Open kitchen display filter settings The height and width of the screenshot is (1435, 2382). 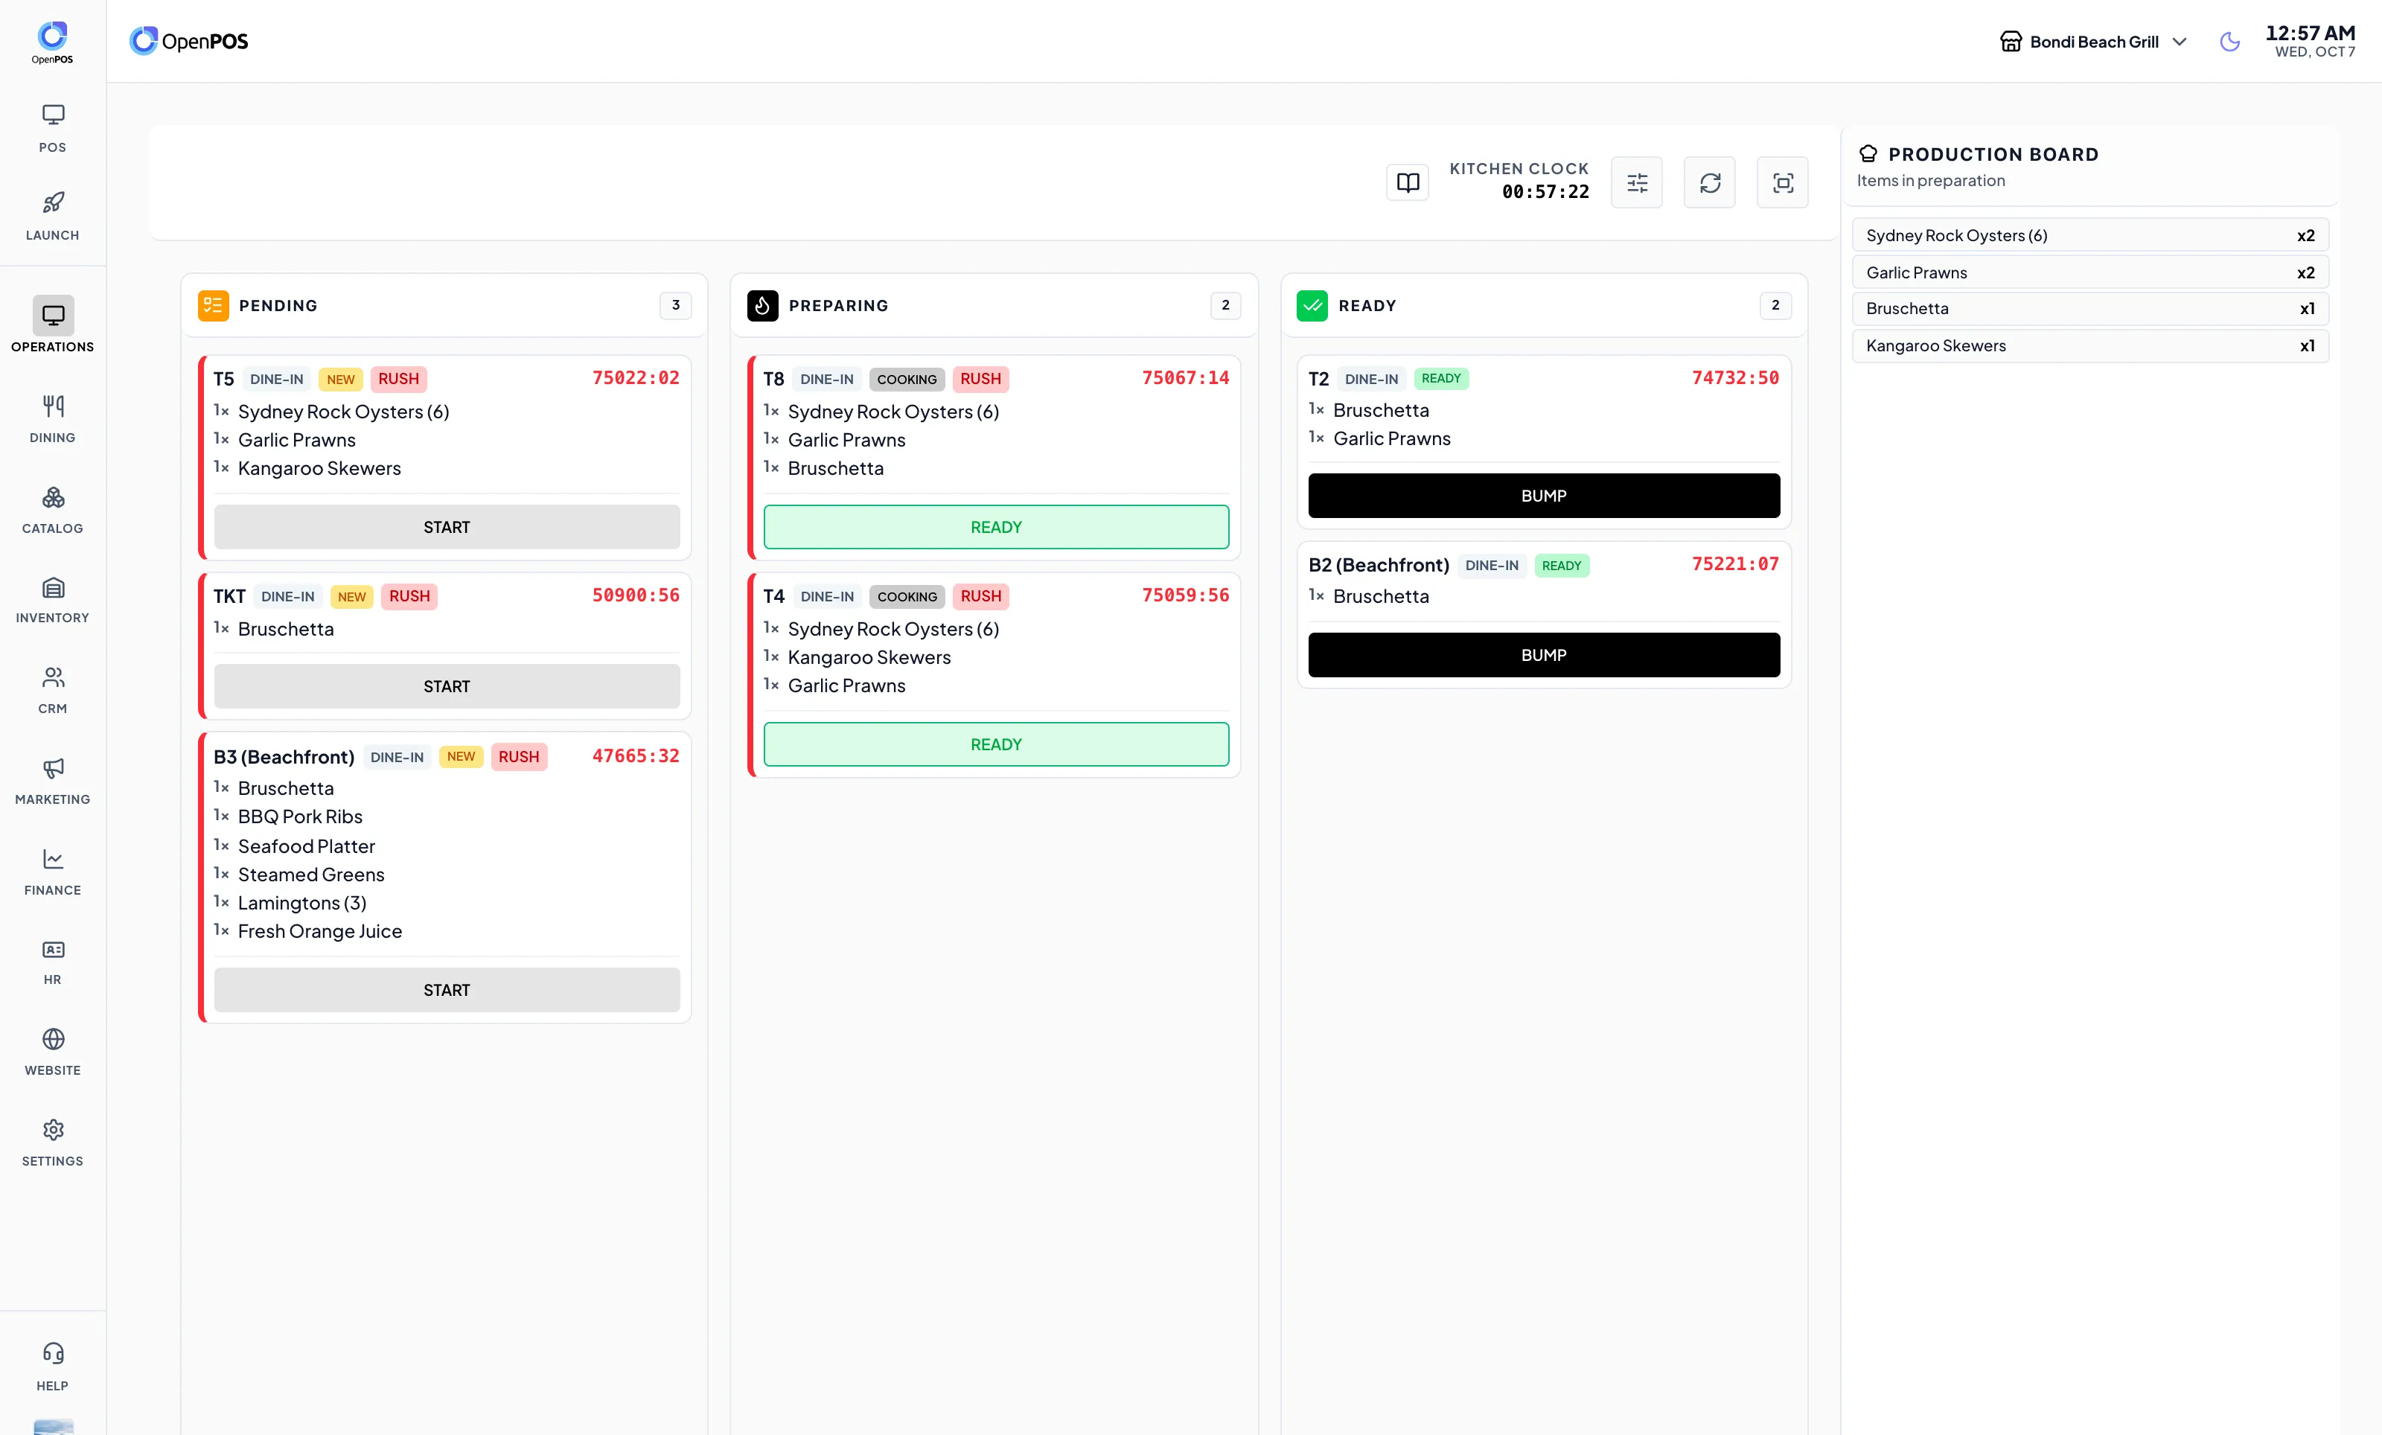tap(1637, 182)
